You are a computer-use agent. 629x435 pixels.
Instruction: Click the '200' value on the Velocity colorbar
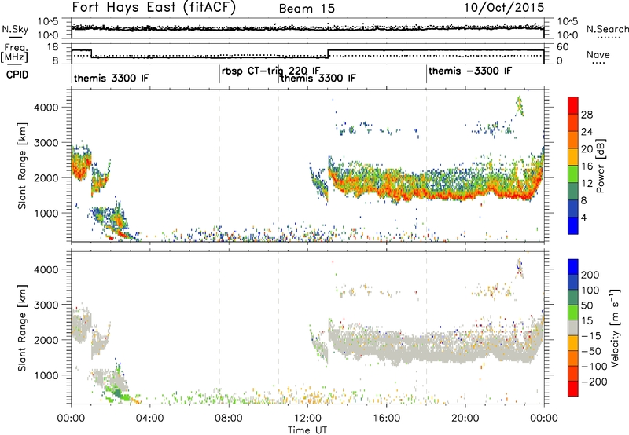[x=590, y=275]
